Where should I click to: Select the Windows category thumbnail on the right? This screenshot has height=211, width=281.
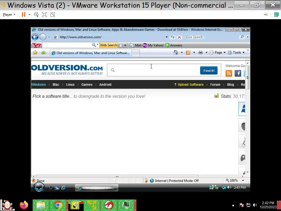click(242, 109)
